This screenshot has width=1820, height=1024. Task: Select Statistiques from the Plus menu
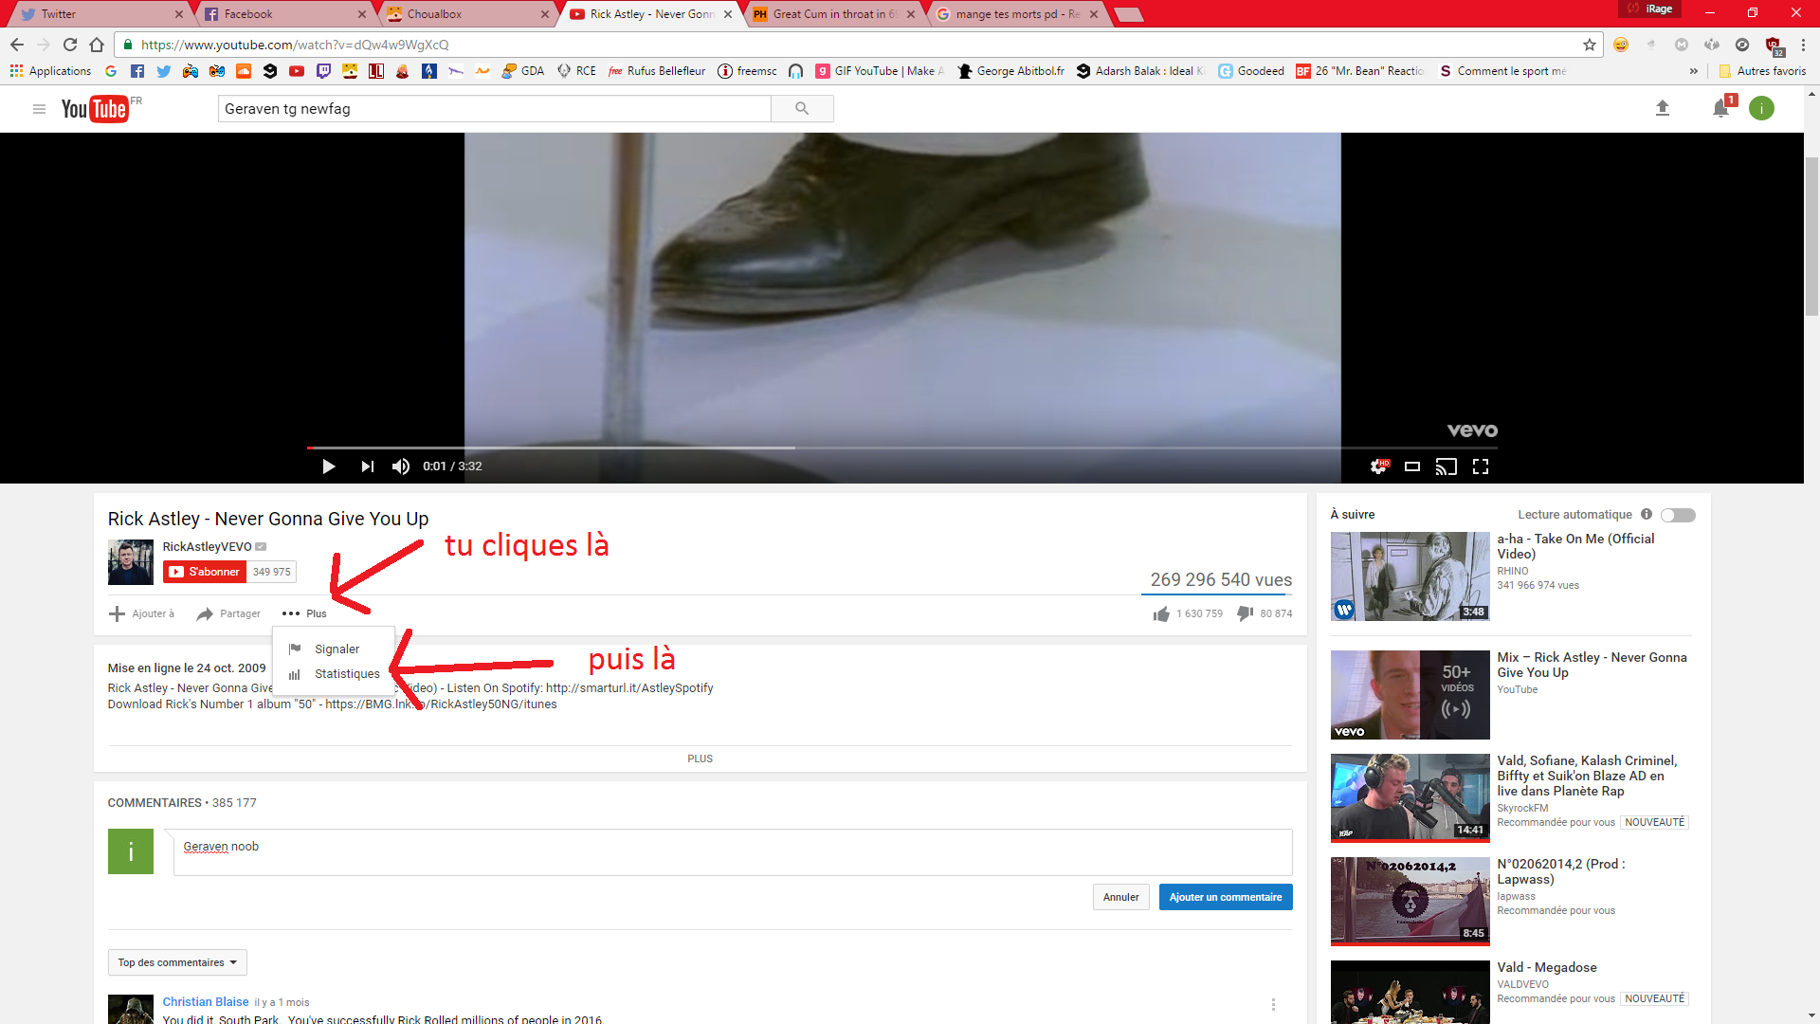(347, 674)
